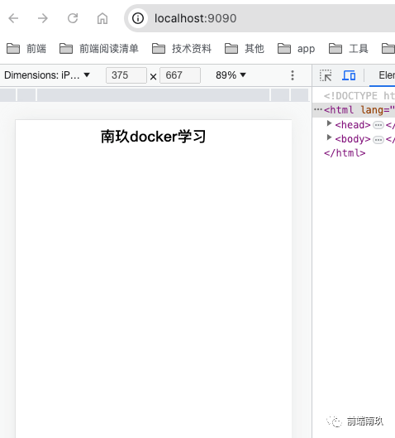This screenshot has height=438, width=395.
Task: Reload the localhost page
Action: tap(73, 18)
